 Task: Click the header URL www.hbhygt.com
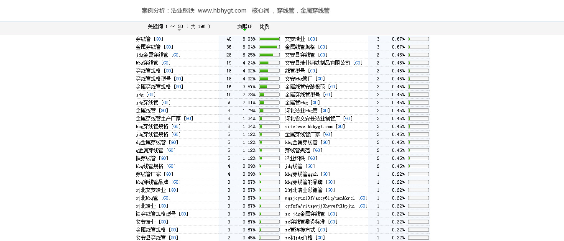tap(222, 10)
